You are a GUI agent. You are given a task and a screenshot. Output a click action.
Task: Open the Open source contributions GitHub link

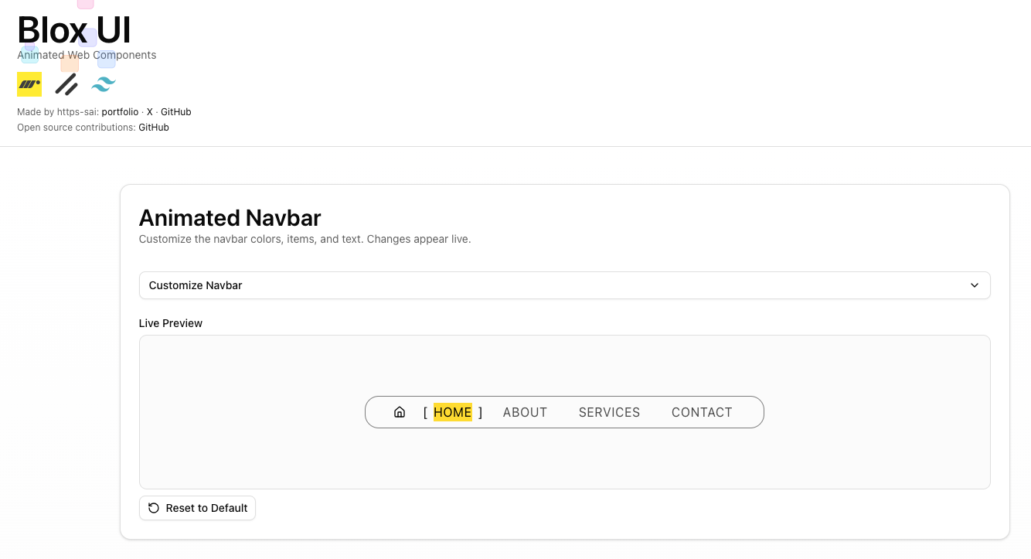pos(153,127)
